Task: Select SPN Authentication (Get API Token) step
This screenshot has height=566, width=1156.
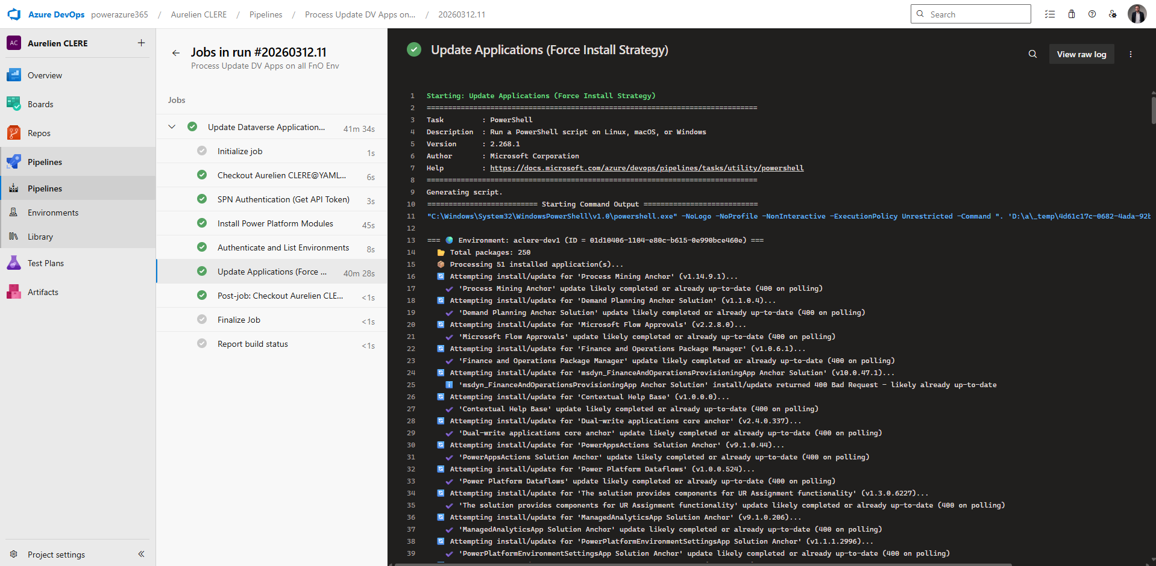Action: [x=272, y=199]
